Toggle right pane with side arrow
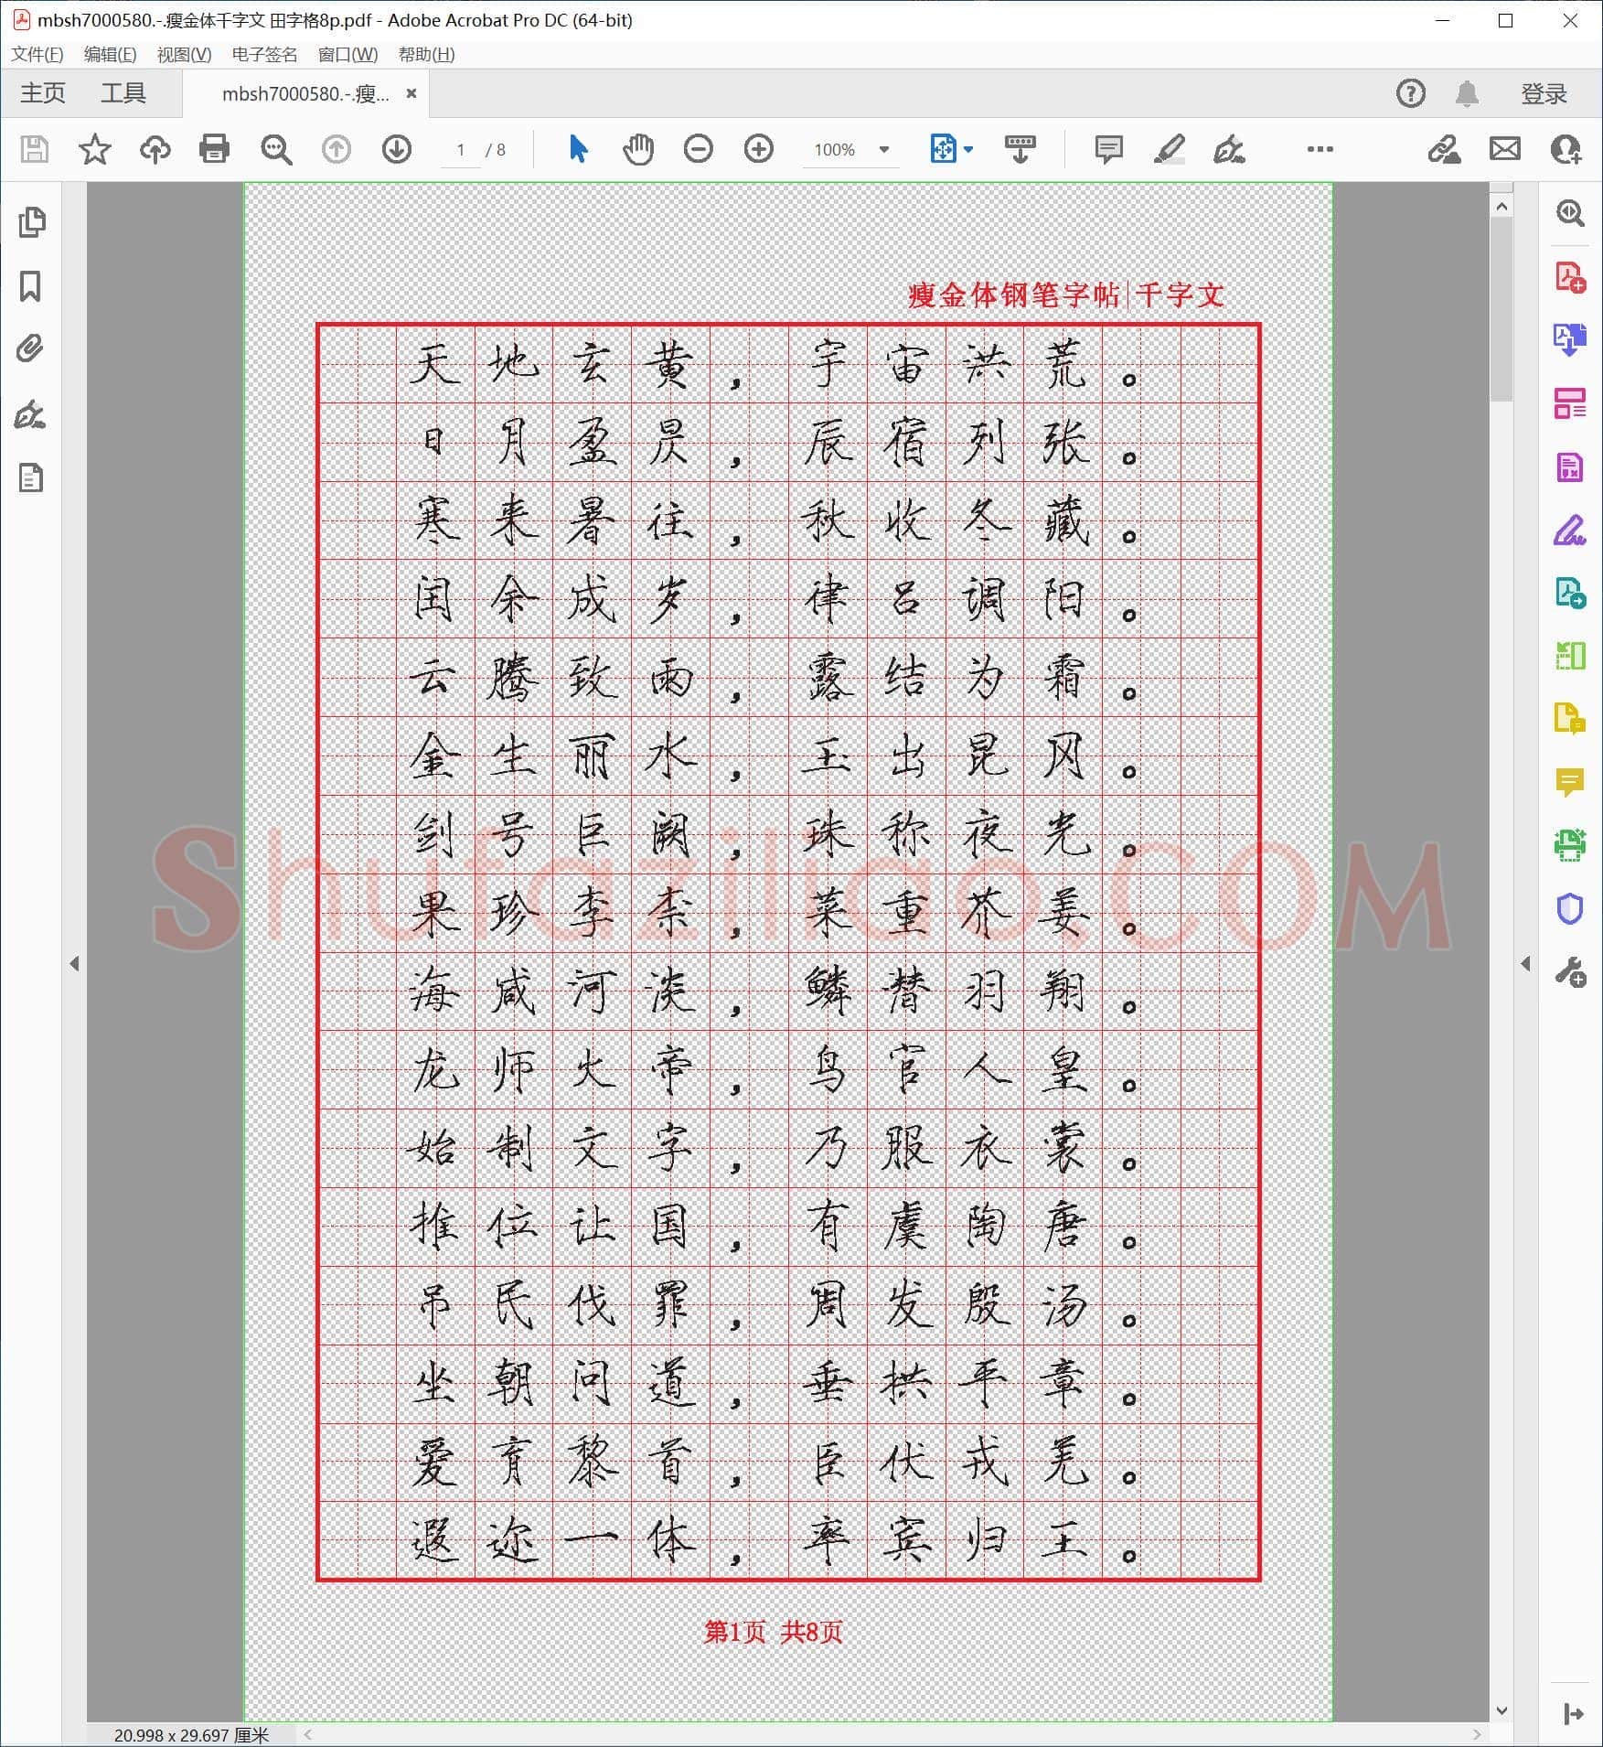This screenshot has height=1747, width=1603. click(1525, 963)
